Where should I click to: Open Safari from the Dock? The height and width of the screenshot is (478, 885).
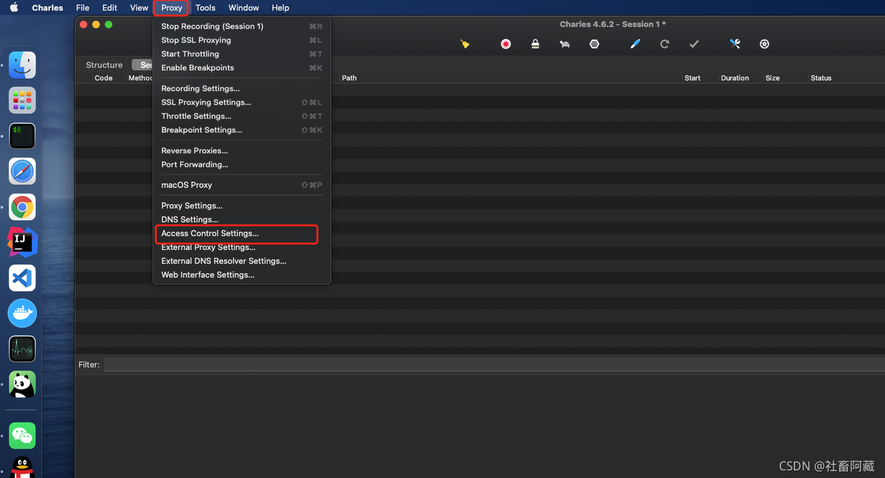click(x=22, y=171)
